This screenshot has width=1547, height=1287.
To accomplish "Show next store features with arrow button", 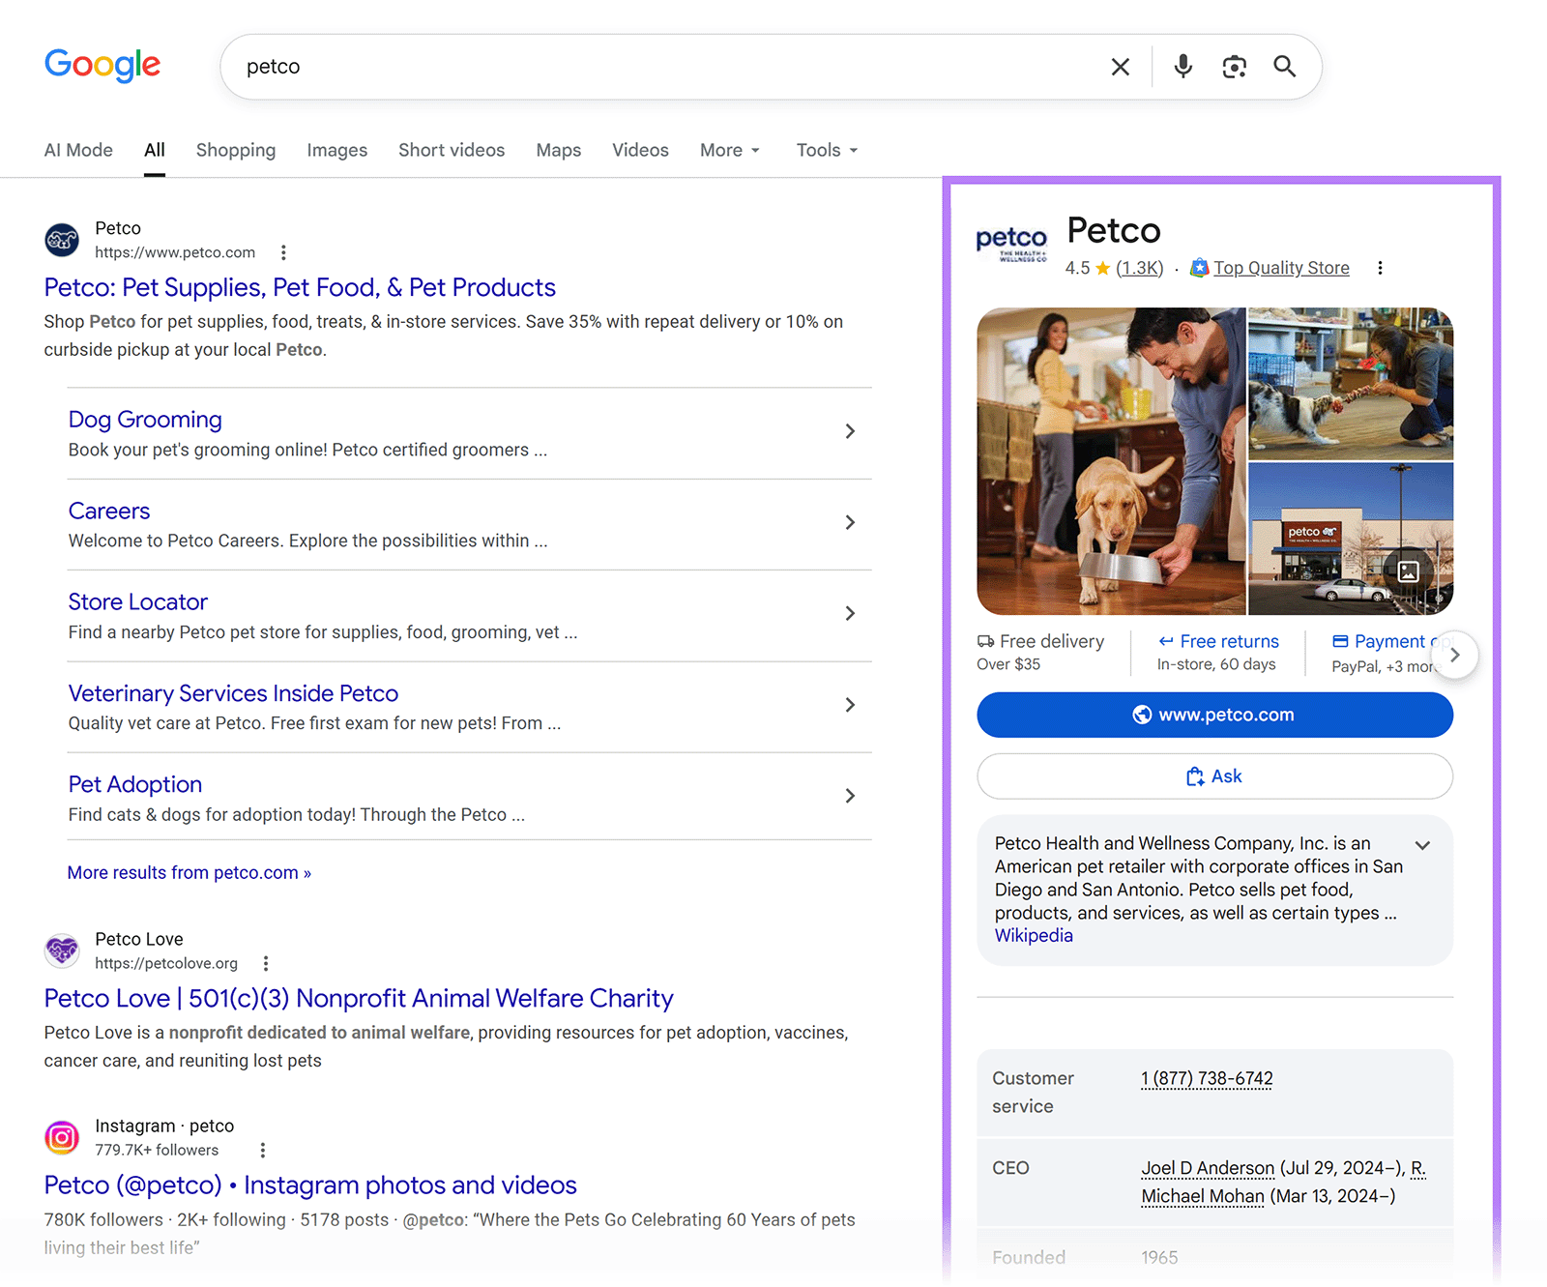I will pyautogui.click(x=1454, y=655).
